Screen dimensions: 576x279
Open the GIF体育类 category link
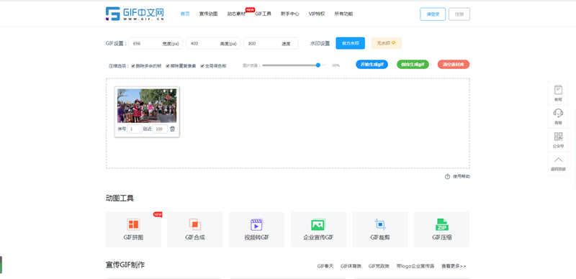[x=351, y=266]
